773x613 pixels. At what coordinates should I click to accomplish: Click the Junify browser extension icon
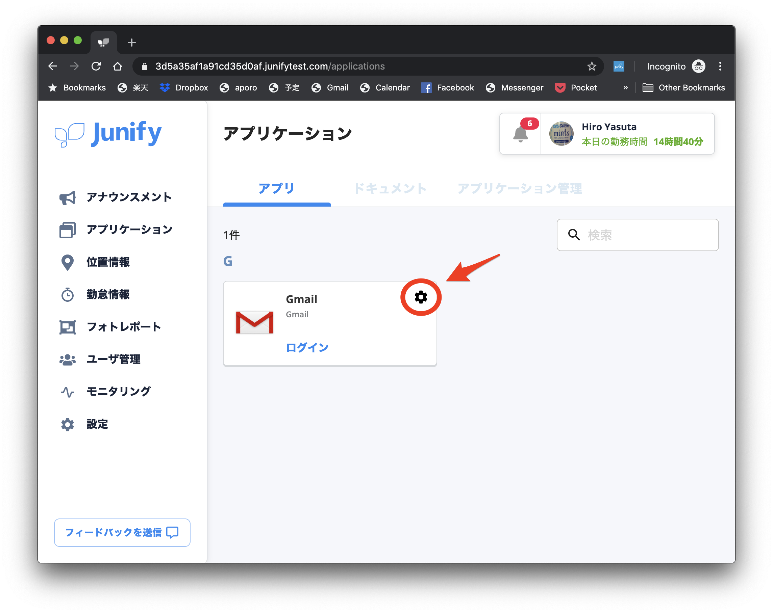tap(619, 66)
